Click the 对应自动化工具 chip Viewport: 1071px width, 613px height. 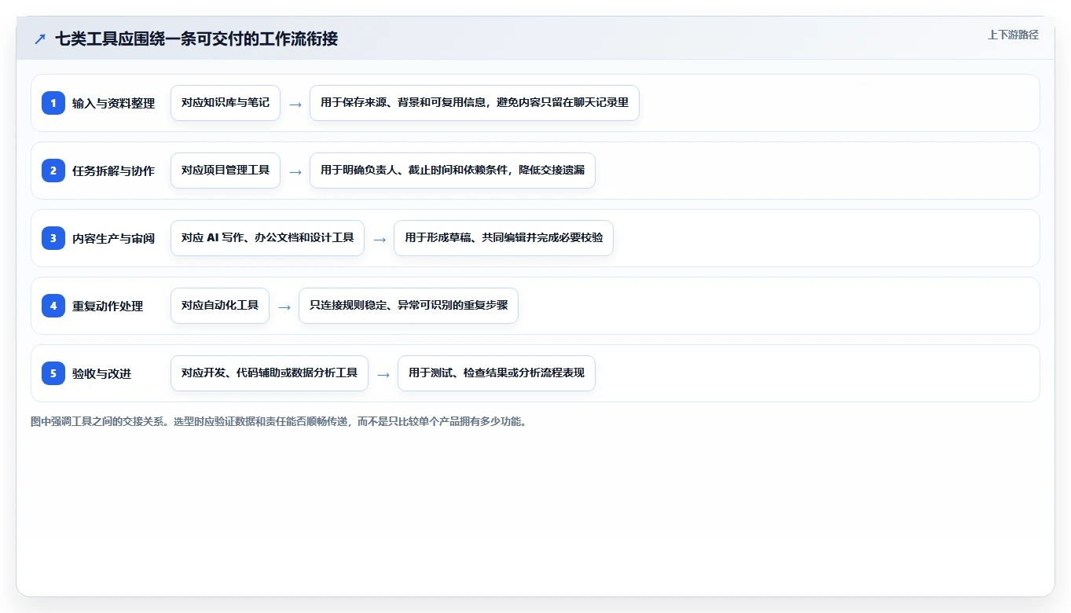point(220,306)
